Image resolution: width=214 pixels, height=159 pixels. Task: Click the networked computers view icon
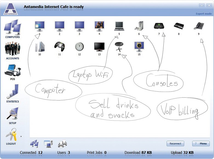coord(34,144)
